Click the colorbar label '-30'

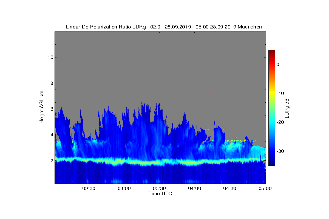(280, 151)
